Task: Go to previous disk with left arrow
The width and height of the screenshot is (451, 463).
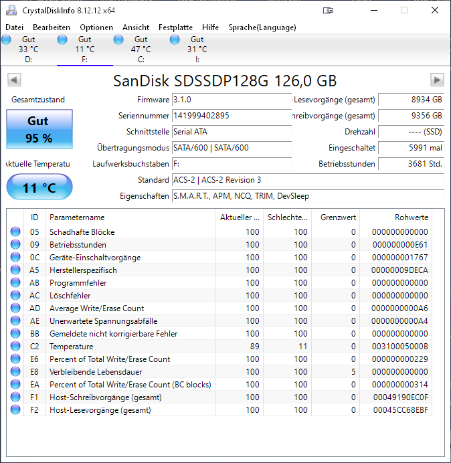Action: [14, 80]
